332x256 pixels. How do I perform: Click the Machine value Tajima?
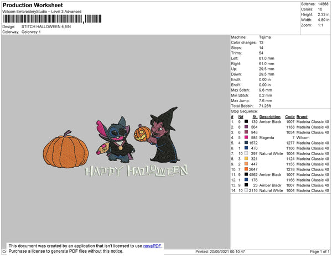tap(264, 37)
